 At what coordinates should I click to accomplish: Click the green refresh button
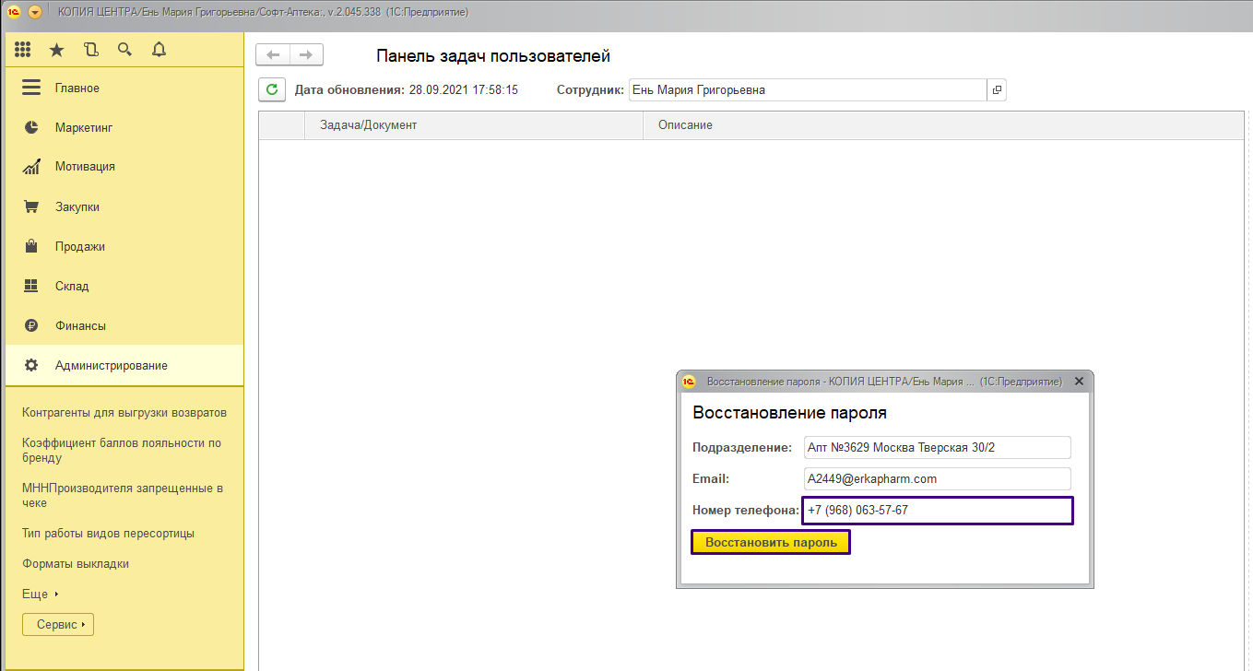[271, 89]
